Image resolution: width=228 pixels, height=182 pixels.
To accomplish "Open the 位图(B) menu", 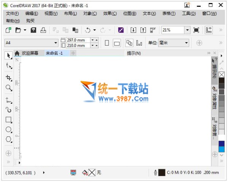I will point(130,14).
